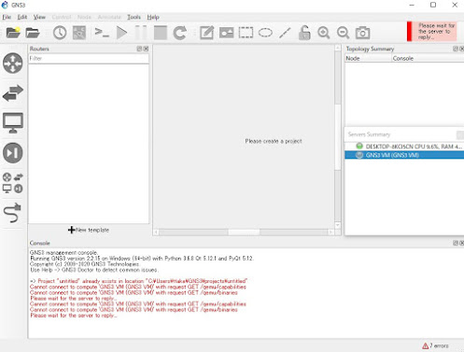Click the Servers Summary title
Image resolution: width=464 pixels, height=352 pixels.
point(369,134)
